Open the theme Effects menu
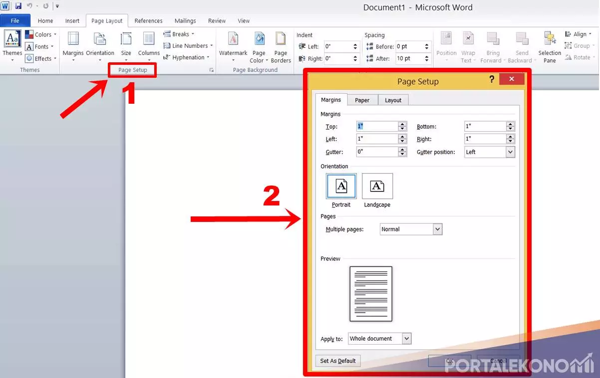The height and width of the screenshot is (378, 600). pyautogui.click(x=41, y=58)
